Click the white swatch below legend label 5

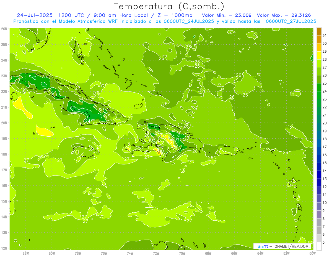click(x=319, y=246)
